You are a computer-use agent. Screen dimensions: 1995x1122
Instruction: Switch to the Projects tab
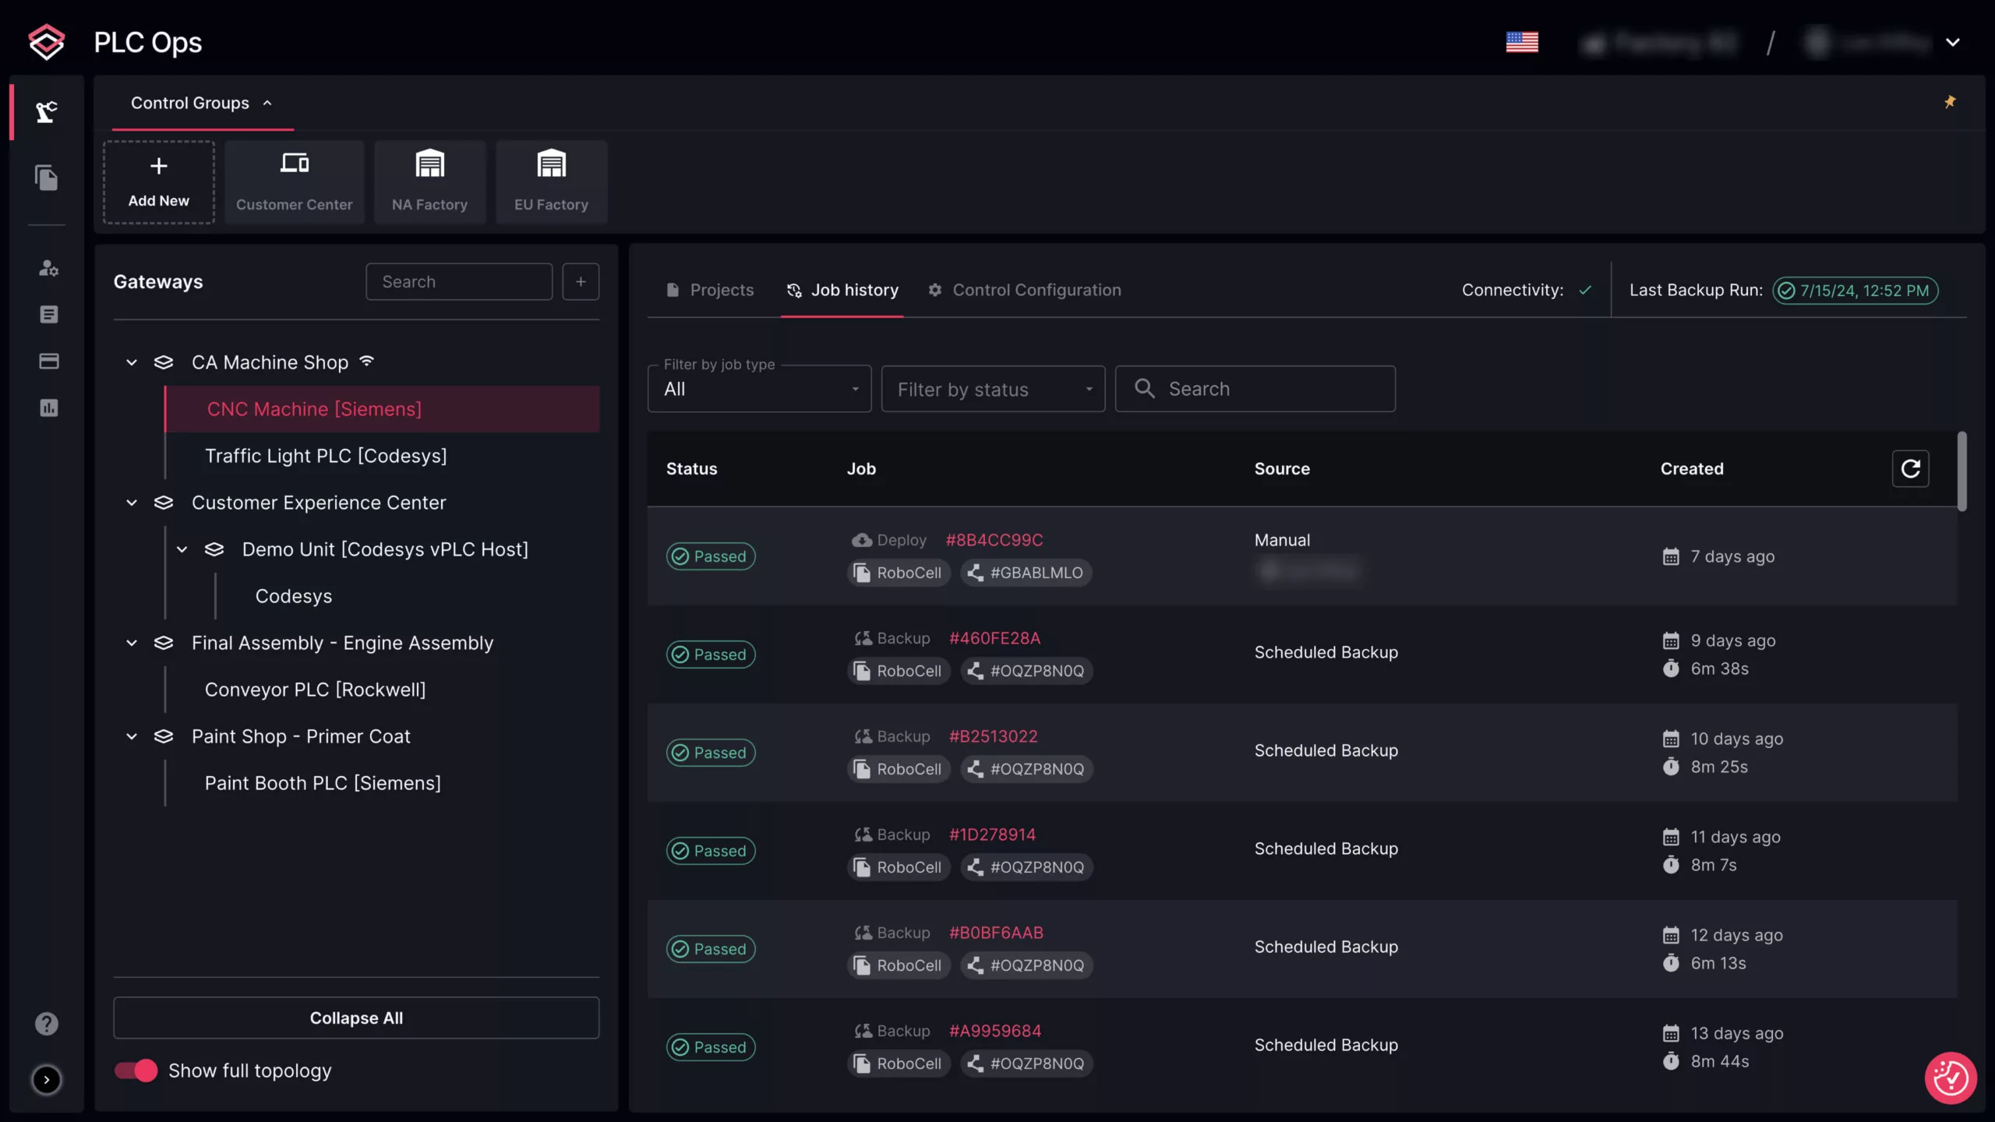(710, 290)
